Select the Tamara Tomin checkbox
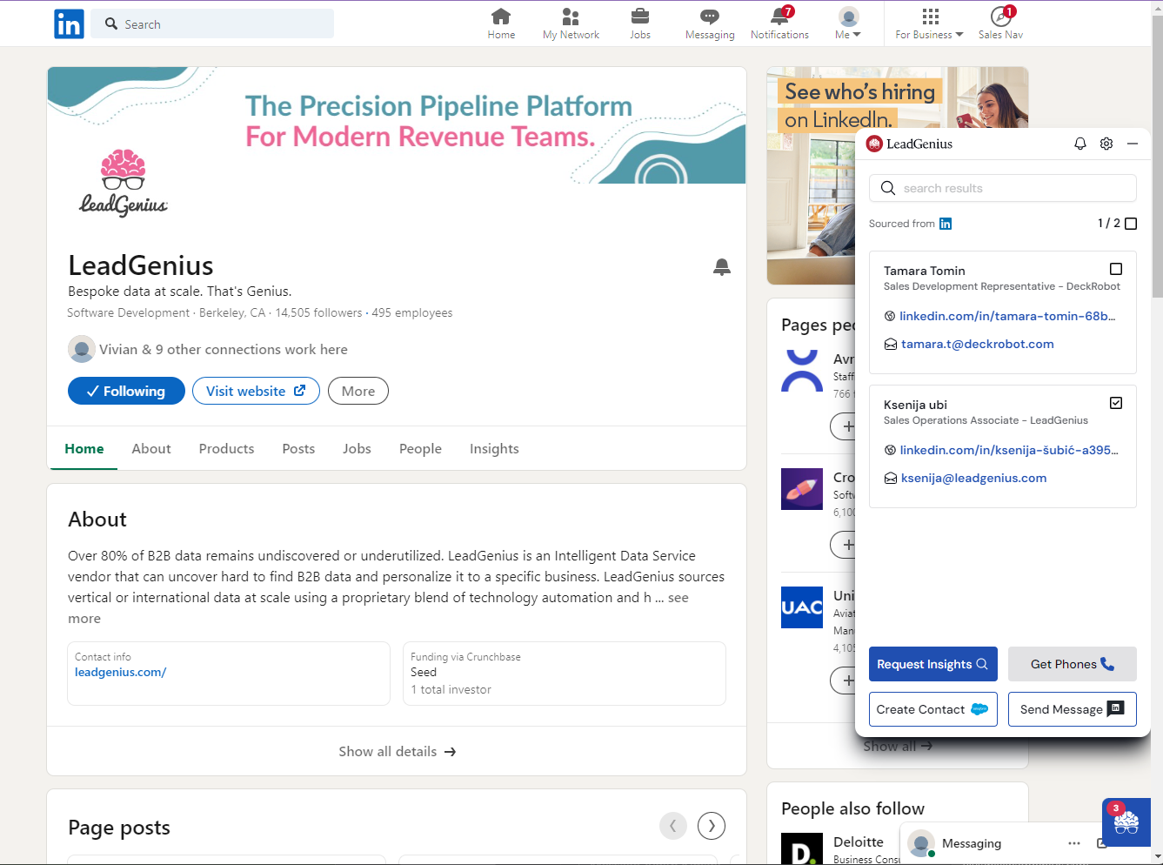The image size is (1163, 865). click(x=1116, y=269)
